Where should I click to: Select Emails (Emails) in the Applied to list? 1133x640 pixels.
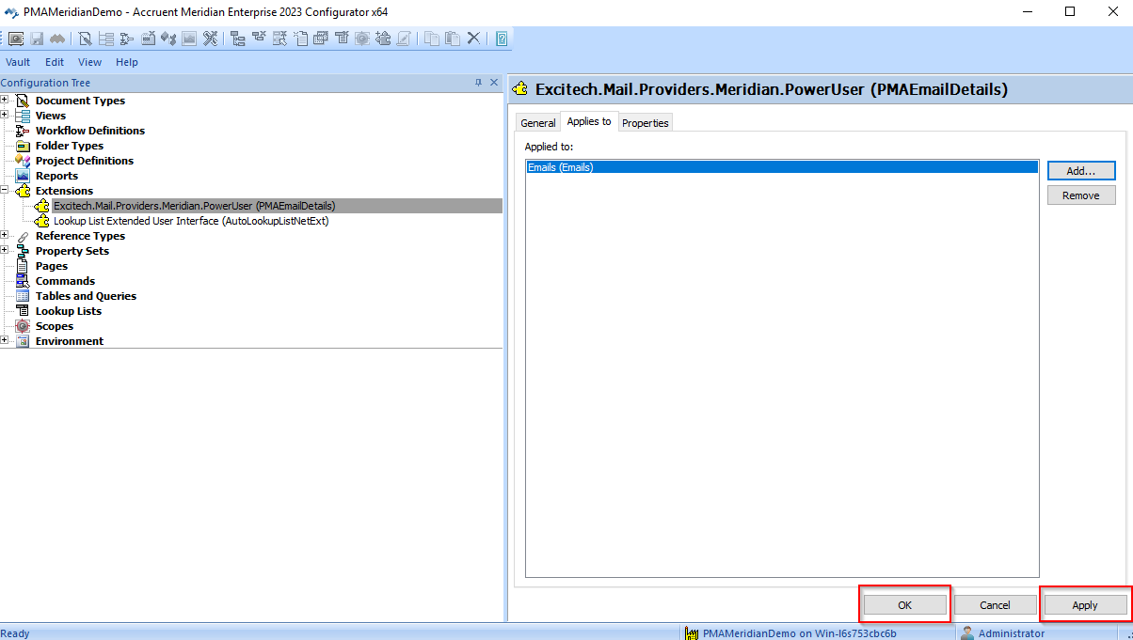(782, 167)
